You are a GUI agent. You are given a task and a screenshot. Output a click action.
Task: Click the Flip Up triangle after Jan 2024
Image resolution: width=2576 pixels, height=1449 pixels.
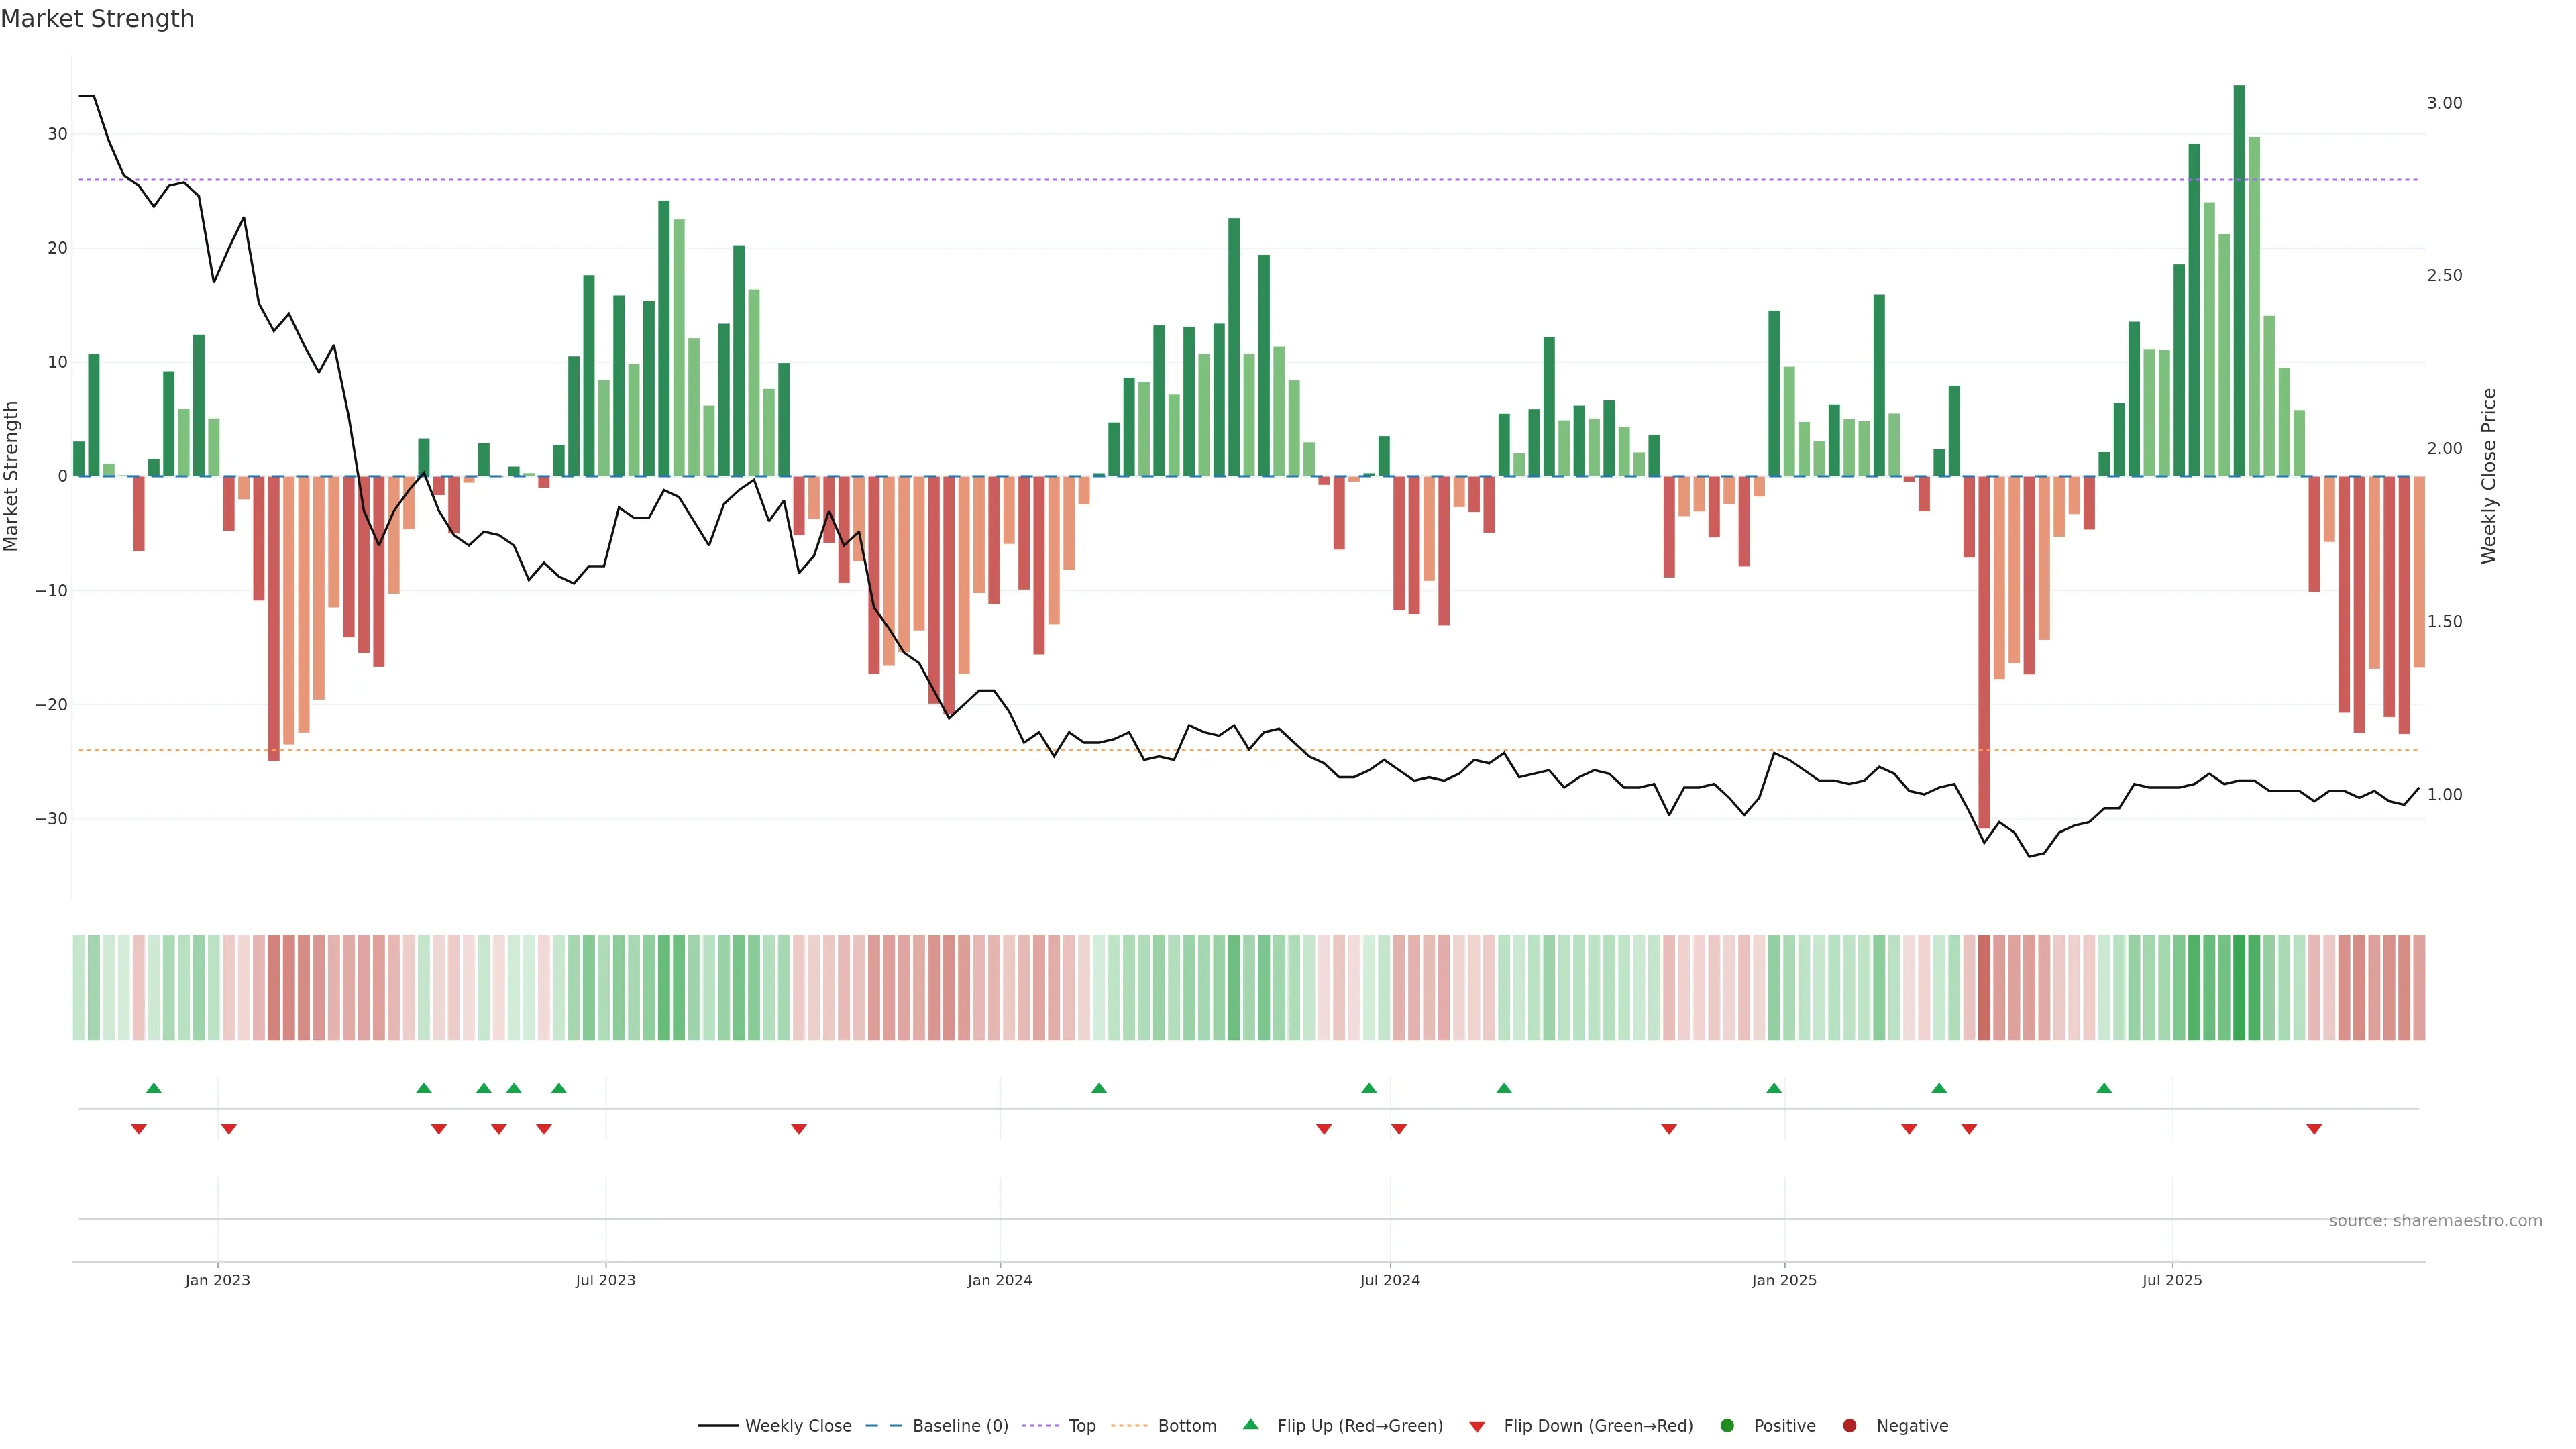[x=1099, y=1088]
